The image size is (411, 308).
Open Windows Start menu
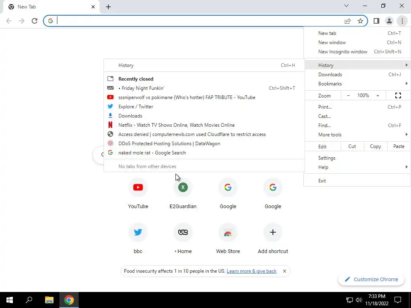[x=10, y=300]
